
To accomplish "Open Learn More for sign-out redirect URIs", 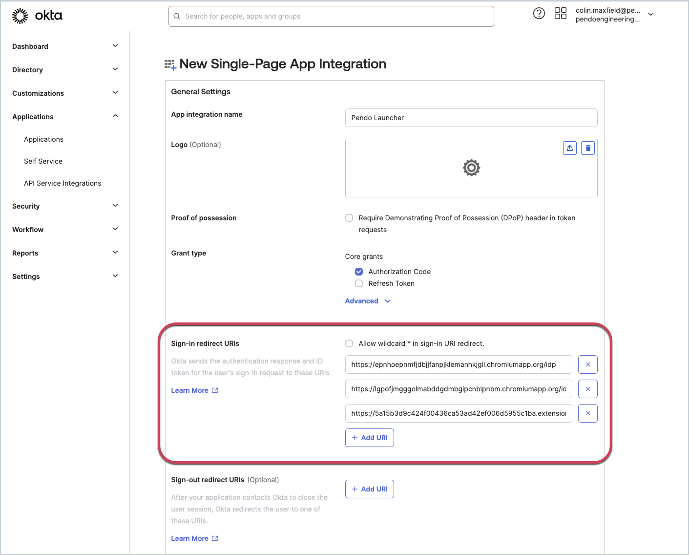I will pyautogui.click(x=194, y=538).
